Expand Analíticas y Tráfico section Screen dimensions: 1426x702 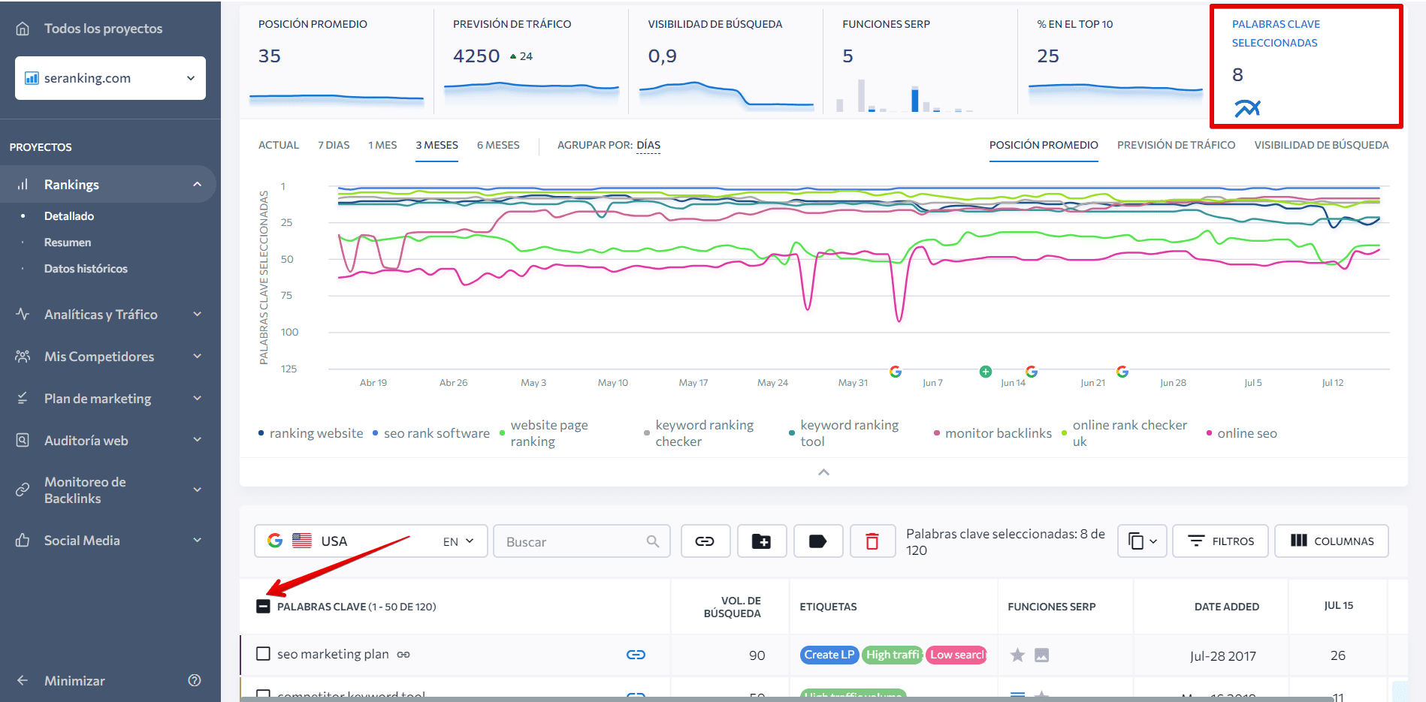pyautogui.click(x=197, y=315)
